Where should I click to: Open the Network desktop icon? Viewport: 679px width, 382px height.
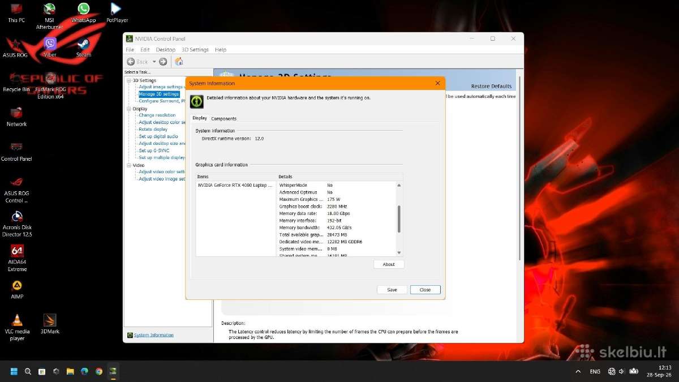(16, 117)
